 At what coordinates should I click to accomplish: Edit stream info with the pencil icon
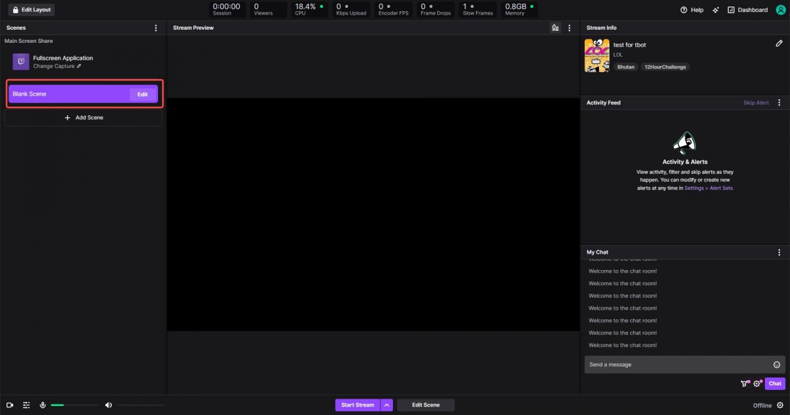[779, 42]
